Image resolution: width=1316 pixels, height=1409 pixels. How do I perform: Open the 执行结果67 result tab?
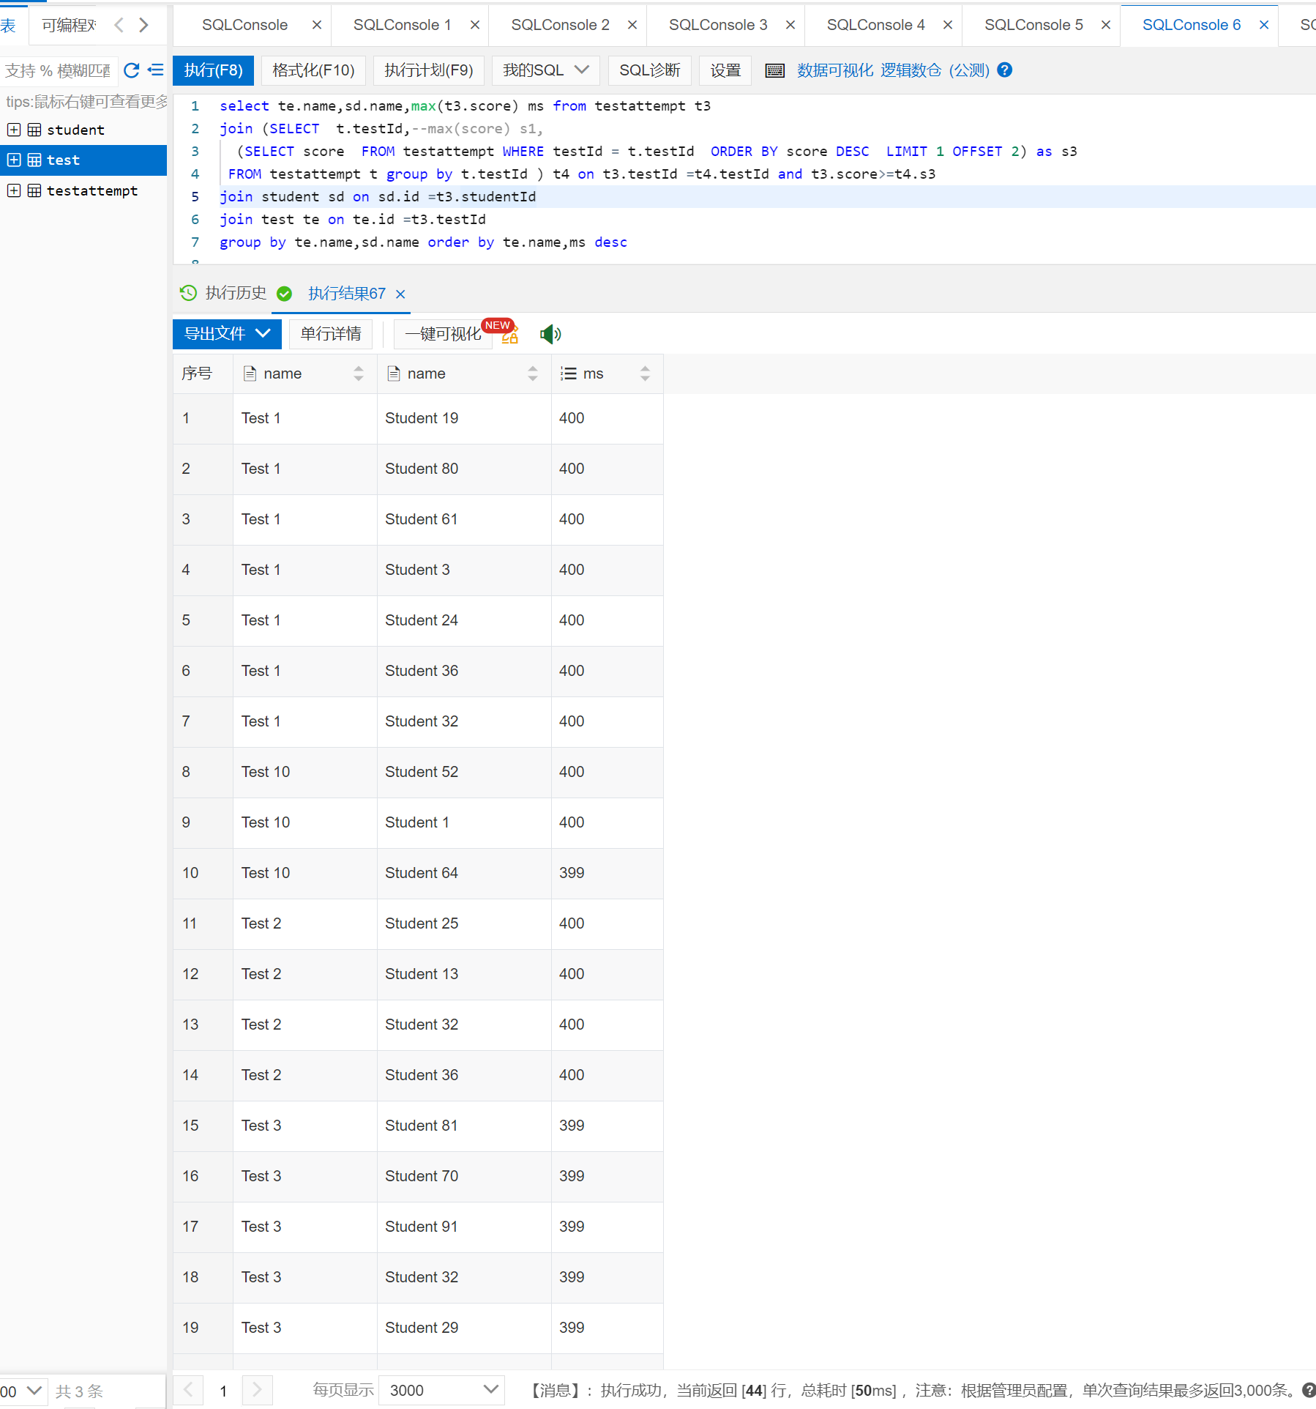346,294
